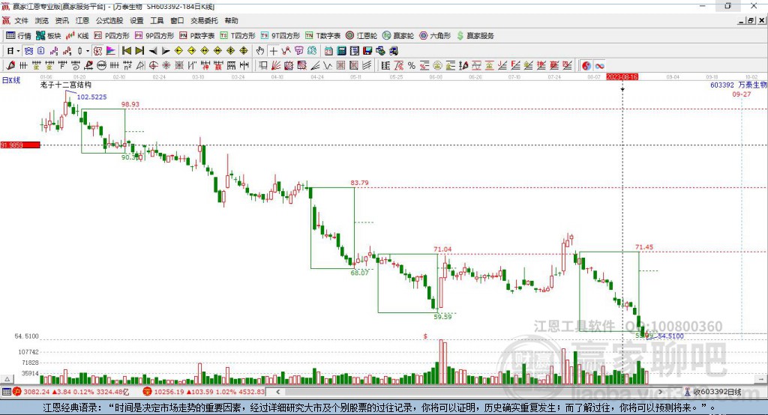Viewport: 768px width, 415px height.
Task: Open the 浏览 menu
Action: tap(42, 20)
